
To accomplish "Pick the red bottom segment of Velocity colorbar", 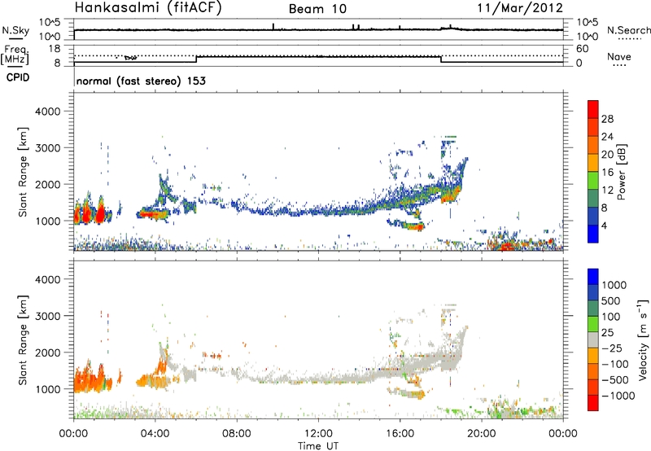I will click(x=593, y=403).
